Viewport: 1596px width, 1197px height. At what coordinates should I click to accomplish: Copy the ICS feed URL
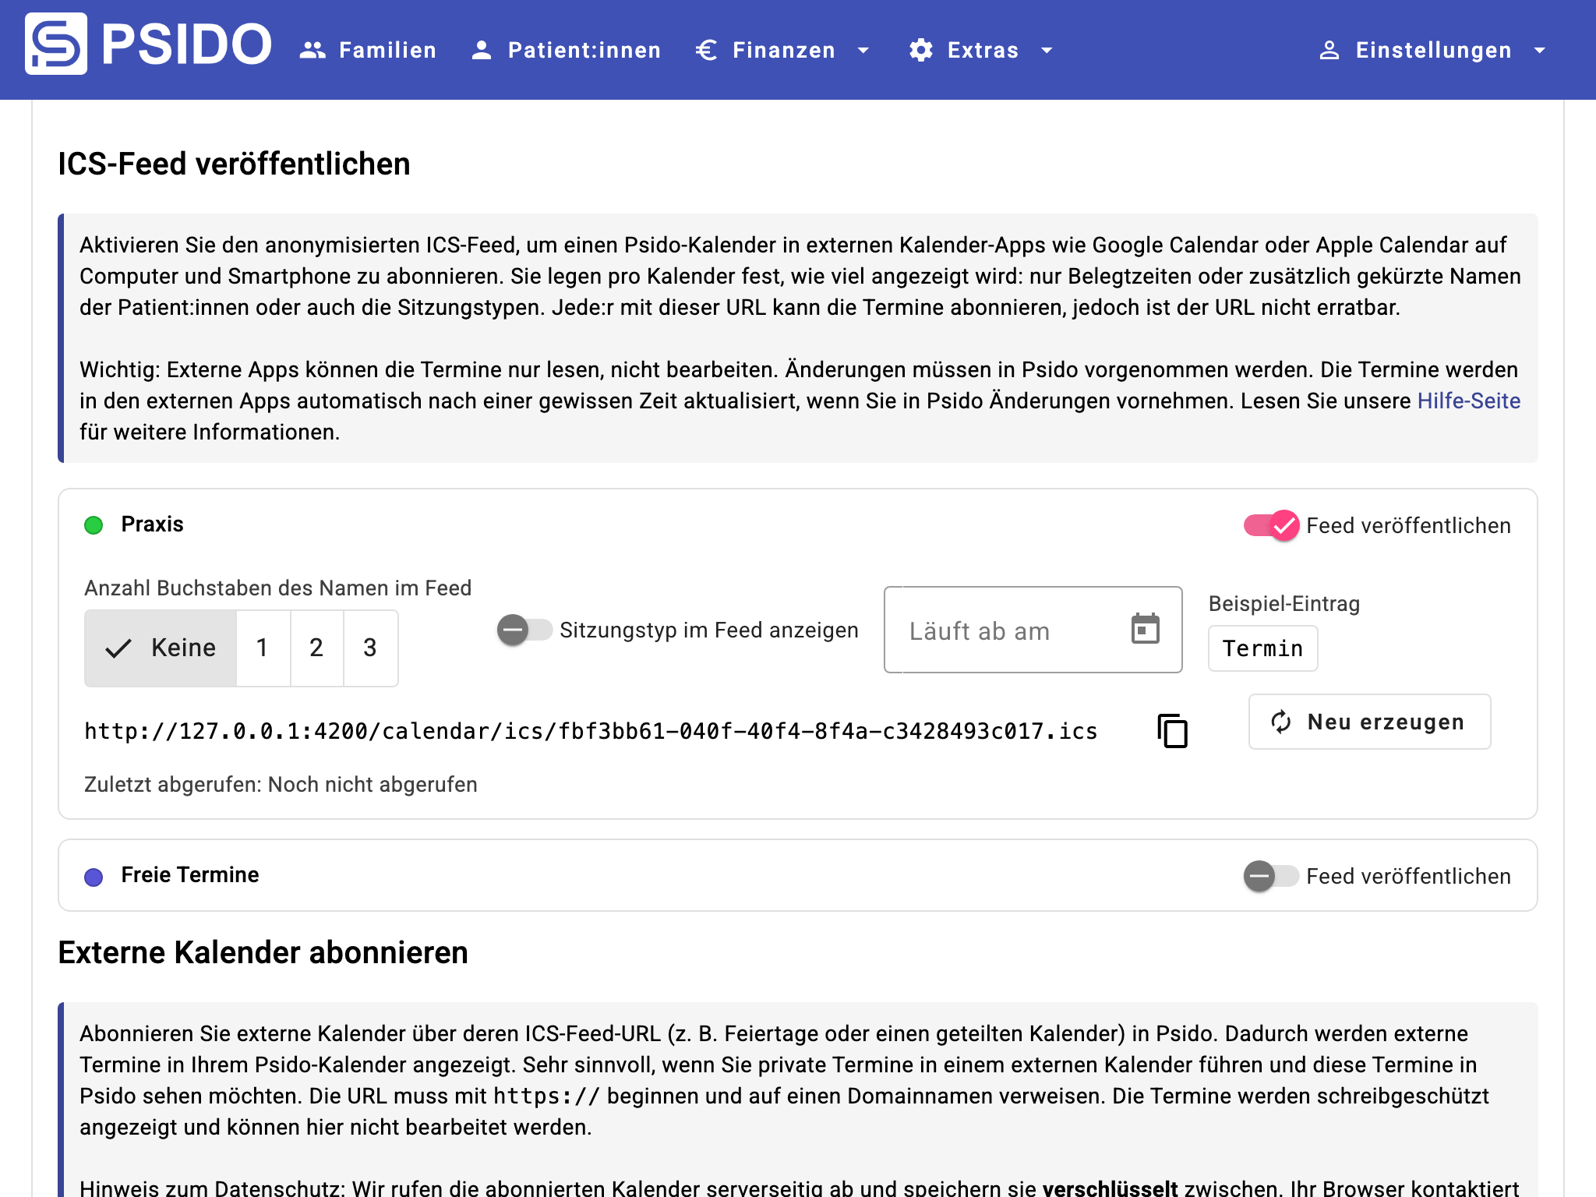(x=1173, y=731)
